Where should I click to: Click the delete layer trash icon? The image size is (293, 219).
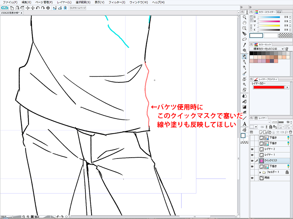click(290, 132)
